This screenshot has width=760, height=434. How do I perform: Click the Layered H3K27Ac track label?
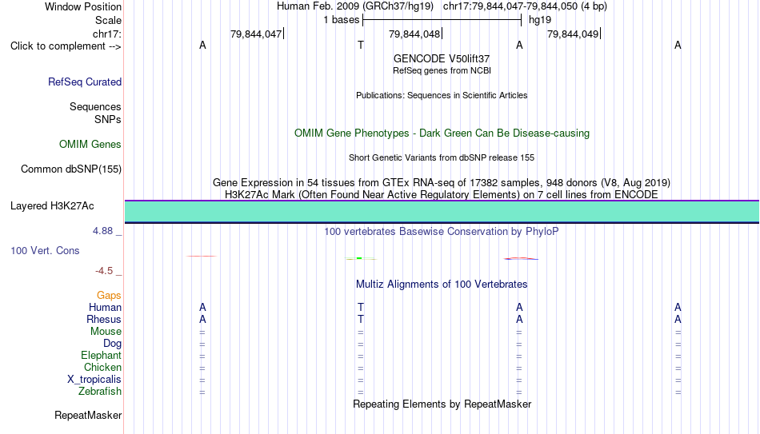(x=52, y=206)
